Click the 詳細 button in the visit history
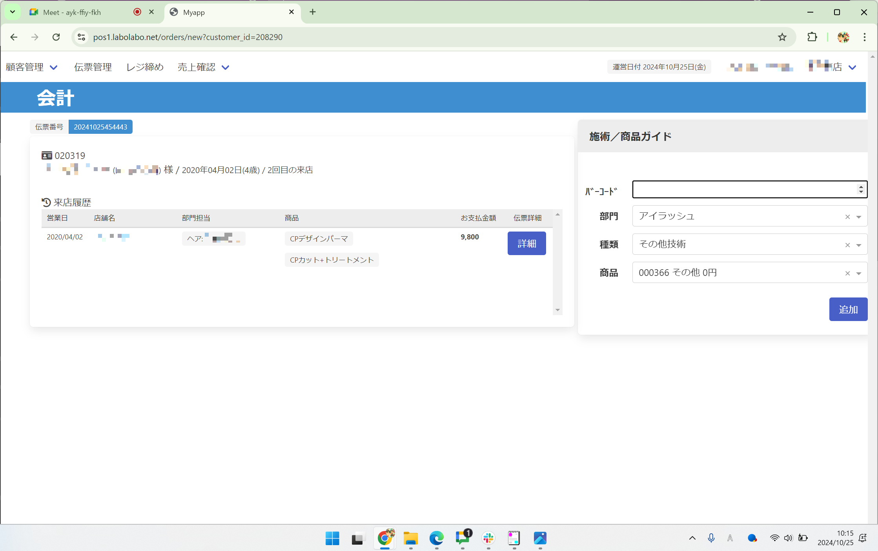This screenshot has height=551, width=878. (526, 243)
